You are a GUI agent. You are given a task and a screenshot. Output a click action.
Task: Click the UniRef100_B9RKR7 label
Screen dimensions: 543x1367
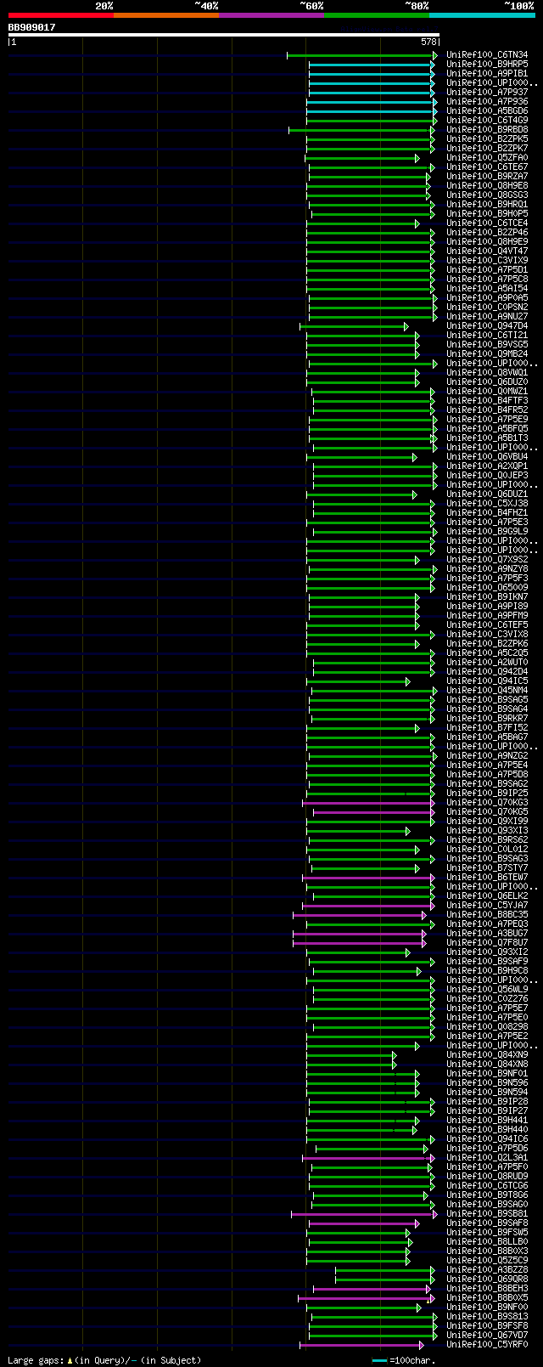pyautogui.click(x=487, y=719)
